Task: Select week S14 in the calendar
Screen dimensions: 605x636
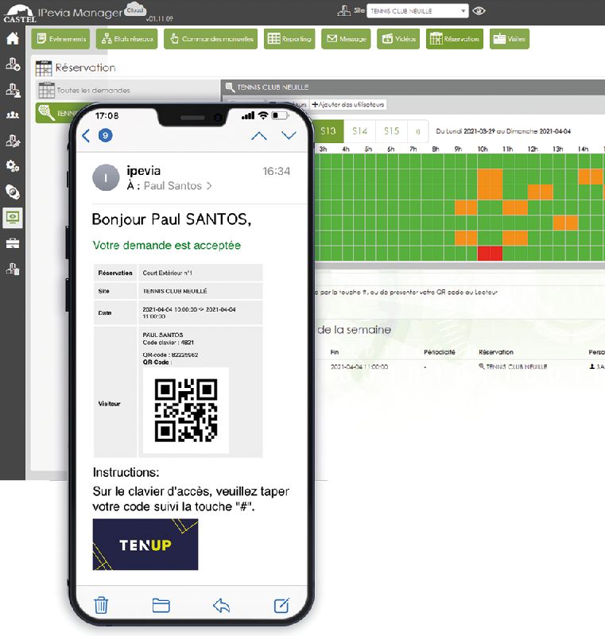Action: 360,131
